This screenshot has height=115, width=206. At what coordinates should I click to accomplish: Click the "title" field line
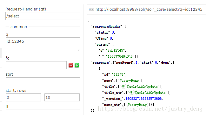(132, 86)
